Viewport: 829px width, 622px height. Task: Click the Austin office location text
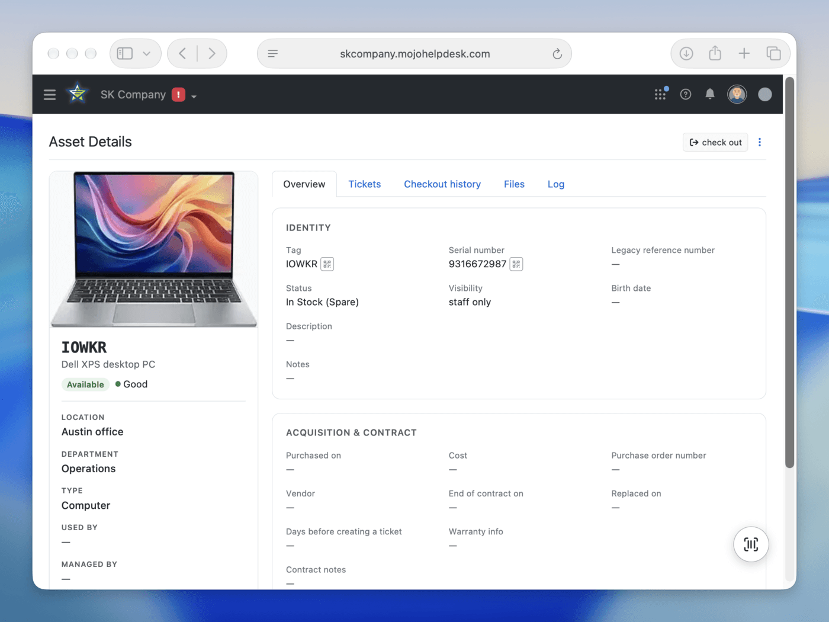[92, 432]
